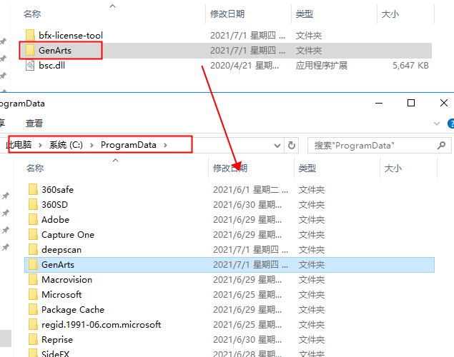Open the blue help icon in the ribbon
Screen dimensions: 454x357
[x=451, y=124]
